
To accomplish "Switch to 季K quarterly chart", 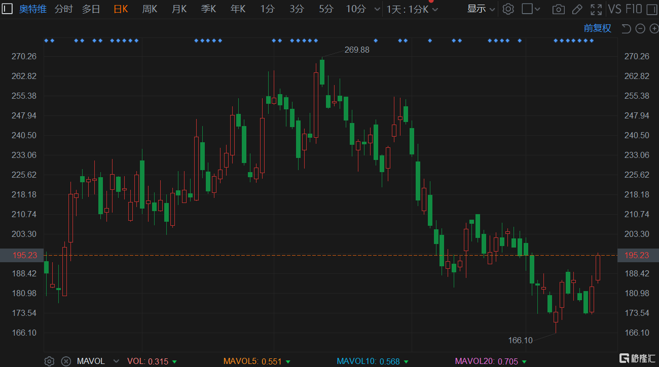I will (208, 9).
